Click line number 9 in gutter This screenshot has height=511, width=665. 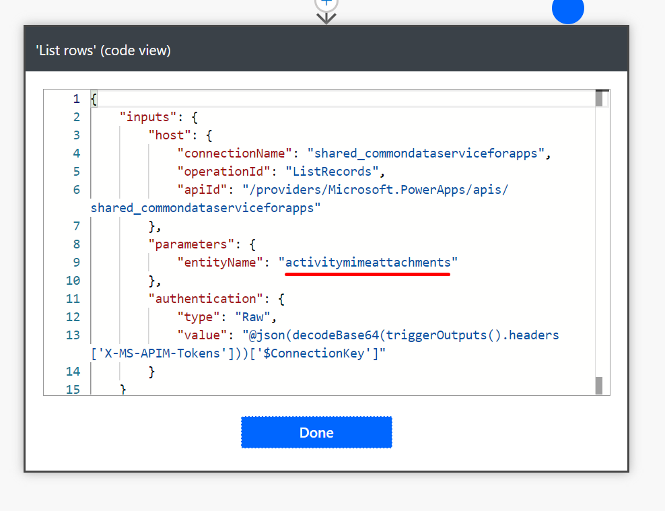[x=77, y=263]
